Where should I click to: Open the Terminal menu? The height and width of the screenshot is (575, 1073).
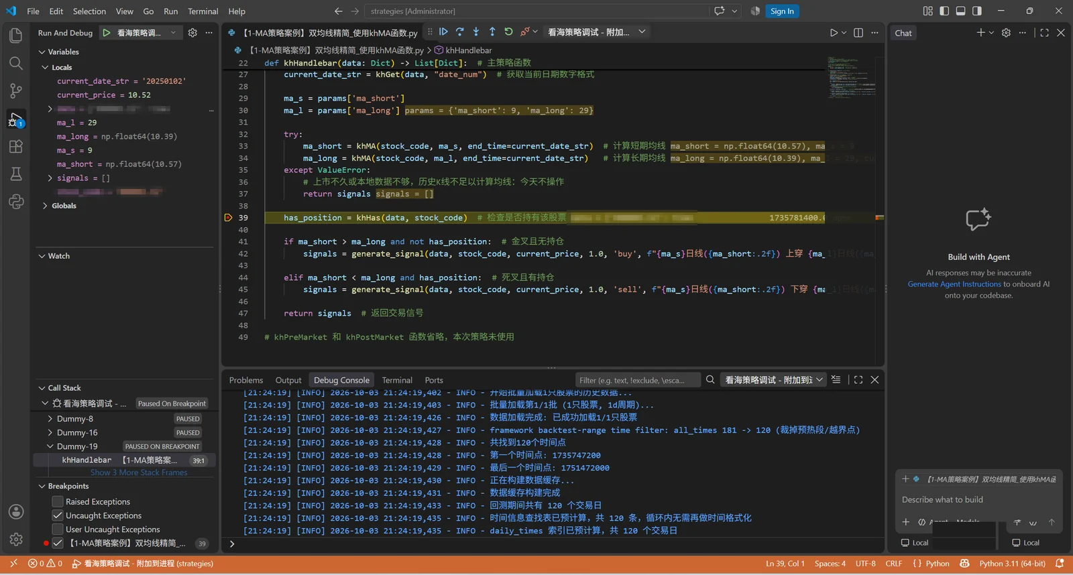(203, 11)
